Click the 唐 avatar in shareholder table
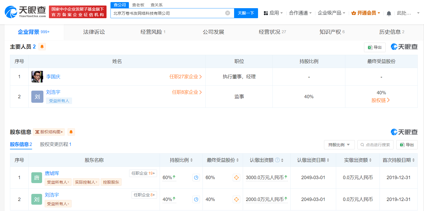The image size is (424, 211). (x=37, y=178)
